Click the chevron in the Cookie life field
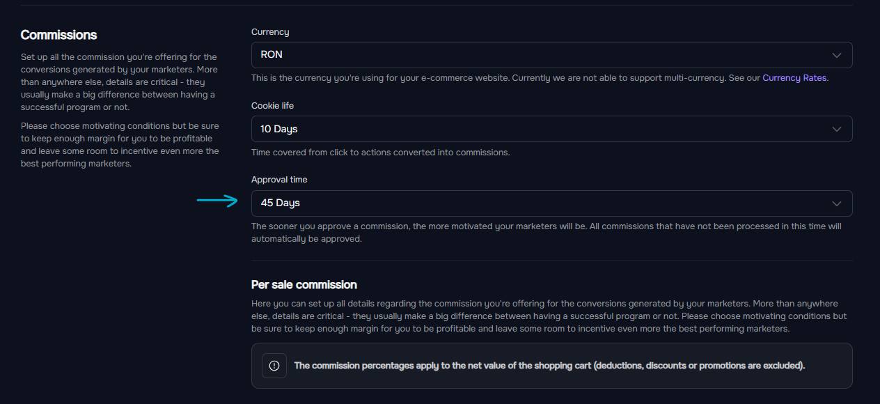 point(837,129)
